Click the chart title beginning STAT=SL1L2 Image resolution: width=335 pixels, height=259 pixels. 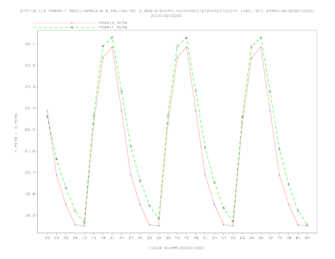tap(167, 13)
